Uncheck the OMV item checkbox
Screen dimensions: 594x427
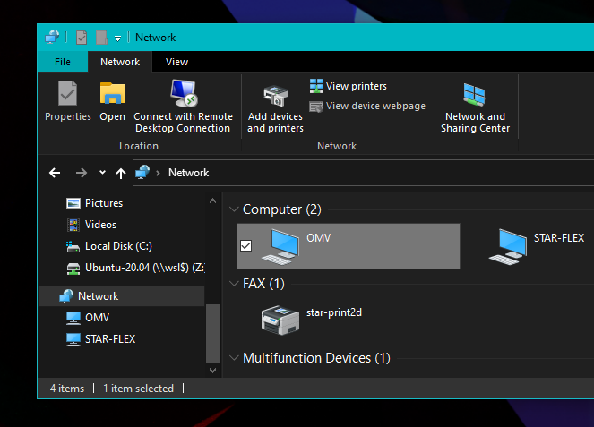[245, 246]
